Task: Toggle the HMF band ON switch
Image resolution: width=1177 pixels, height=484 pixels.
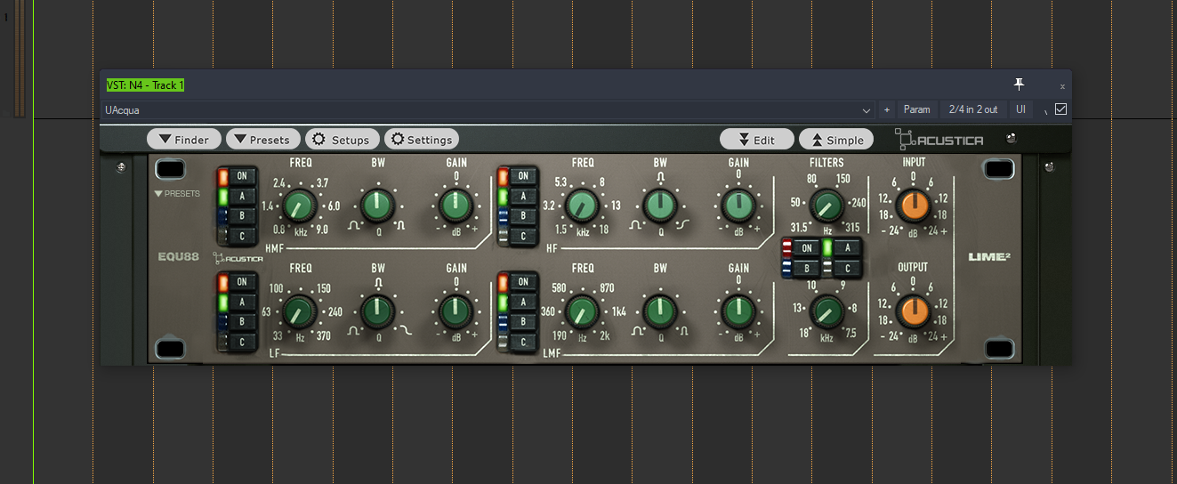Action: [x=241, y=176]
